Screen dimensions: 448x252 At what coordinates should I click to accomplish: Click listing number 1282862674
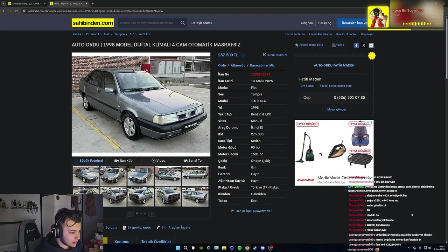tap(261, 74)
